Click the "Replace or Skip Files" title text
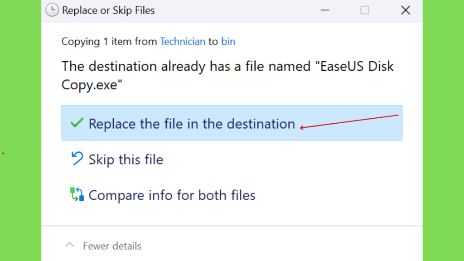Viewport: 464px width, 261px height. (x=108, y=10)
